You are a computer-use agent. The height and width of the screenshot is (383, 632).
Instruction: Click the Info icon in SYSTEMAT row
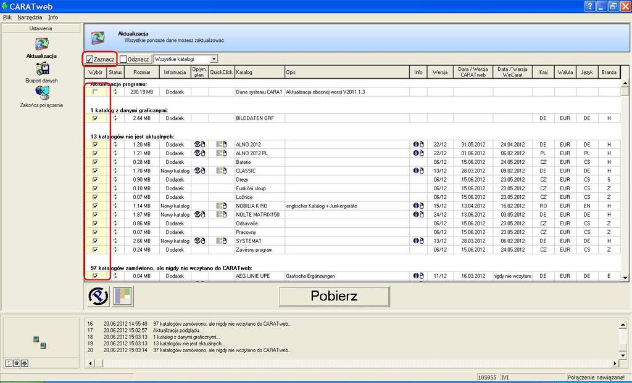click(418, 241)
